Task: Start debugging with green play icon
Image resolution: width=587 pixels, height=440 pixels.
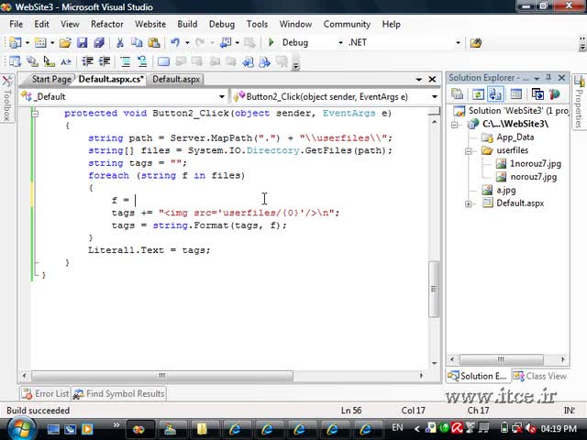Action: (271, 42)
